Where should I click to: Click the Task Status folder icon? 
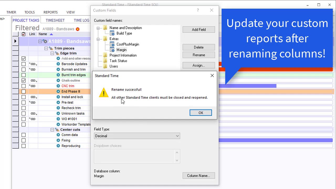click(105, 61)
